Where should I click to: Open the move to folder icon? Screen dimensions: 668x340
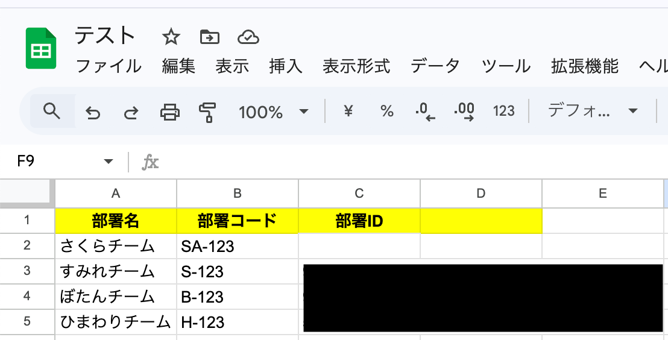[210, 37]
